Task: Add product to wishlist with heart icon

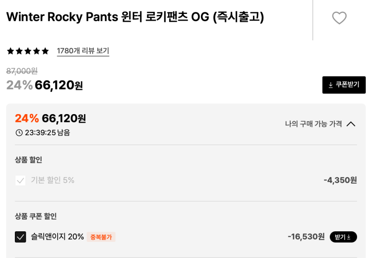Action: coord(339,18)
